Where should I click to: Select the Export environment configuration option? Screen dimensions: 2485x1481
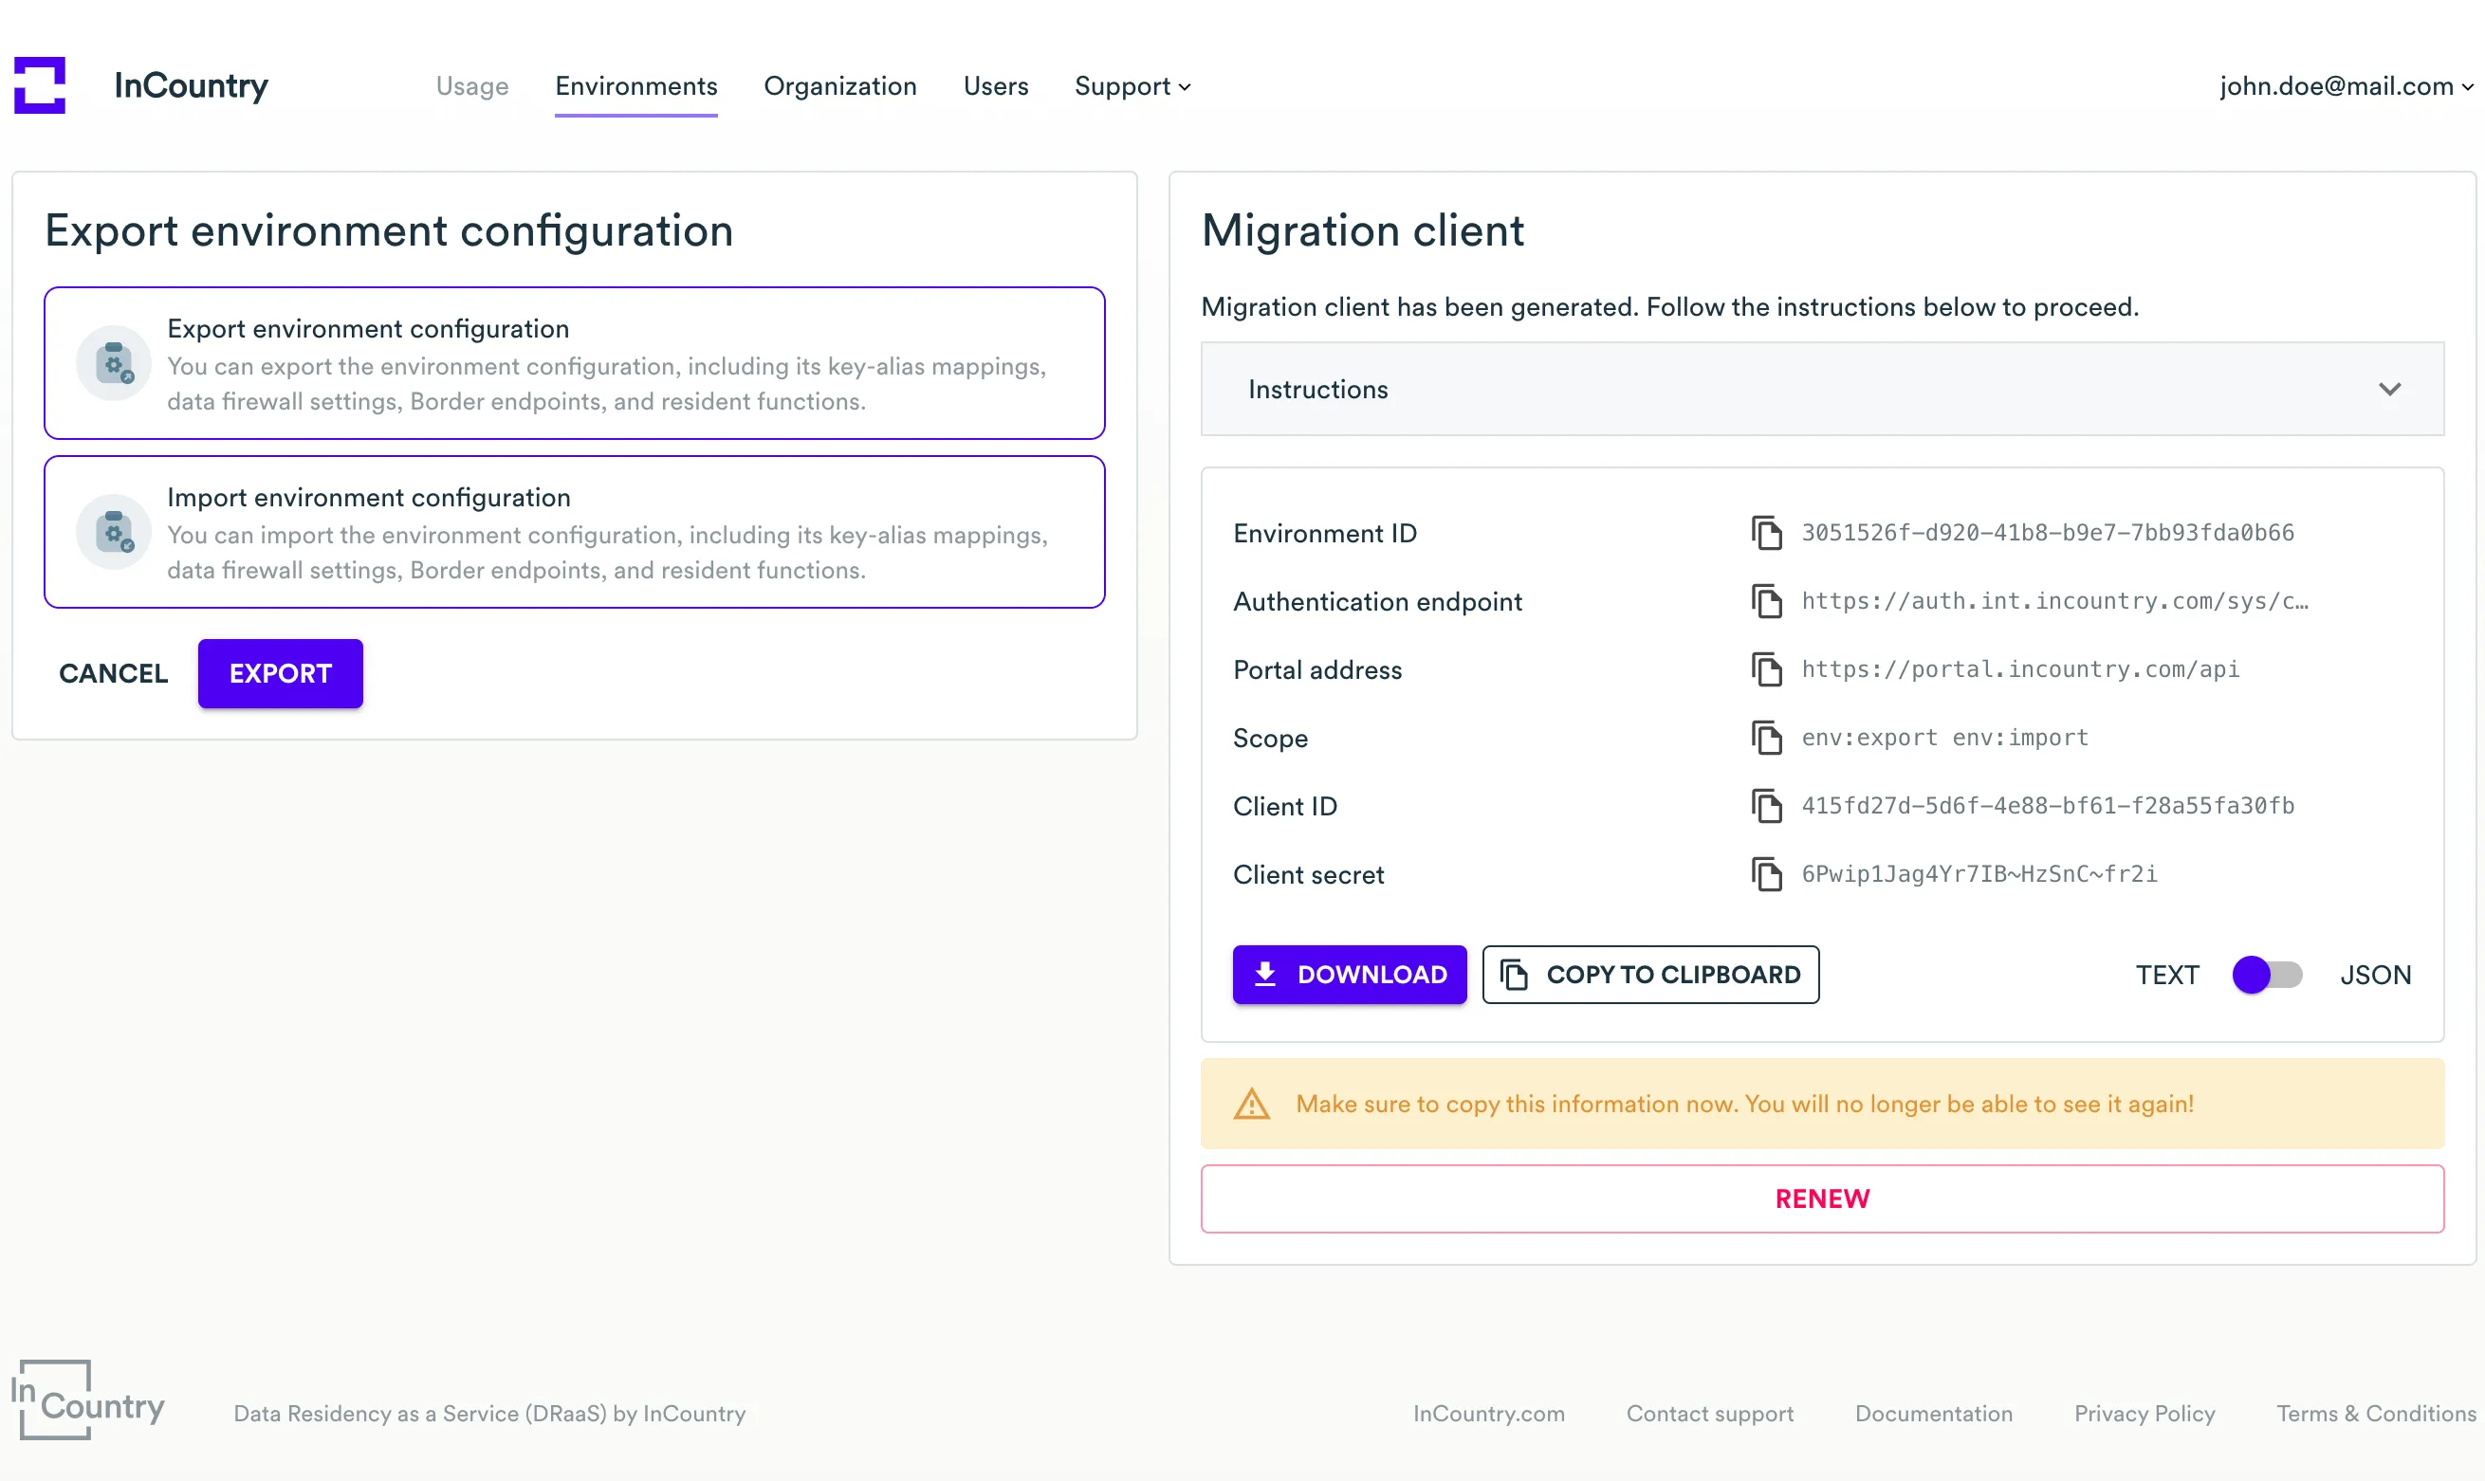coord(574,363)
